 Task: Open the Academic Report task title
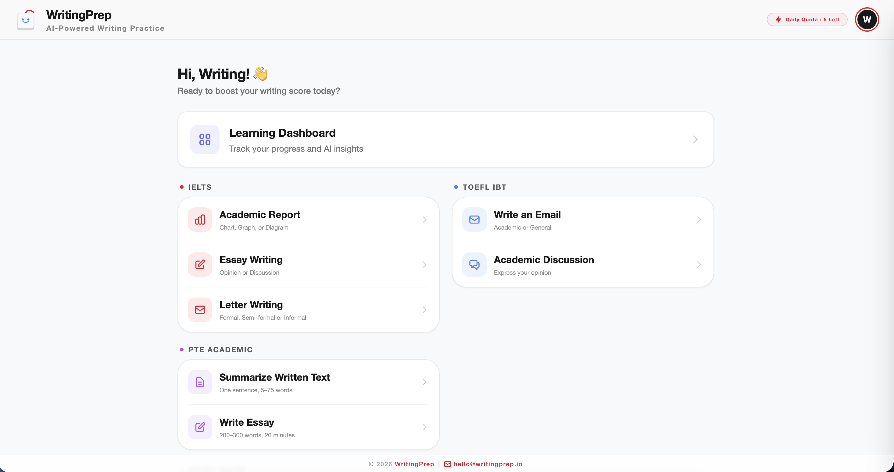coord(259,215)
